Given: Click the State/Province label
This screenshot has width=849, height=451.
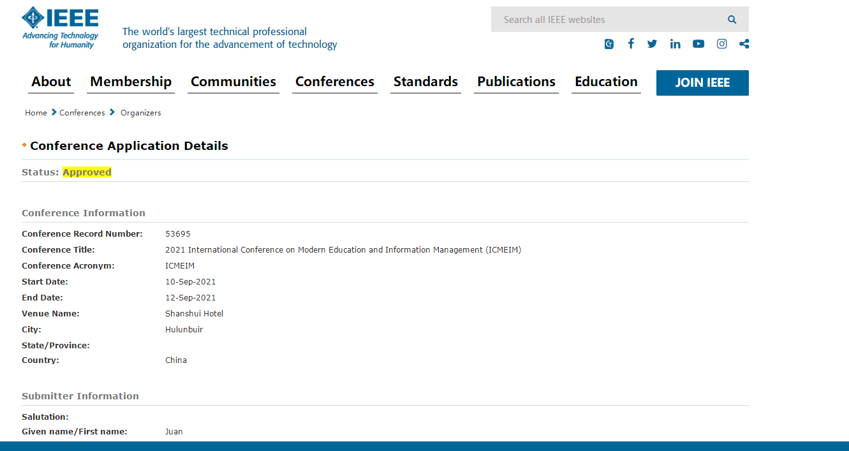Looking at the screenshot, I should click(55, 346).
